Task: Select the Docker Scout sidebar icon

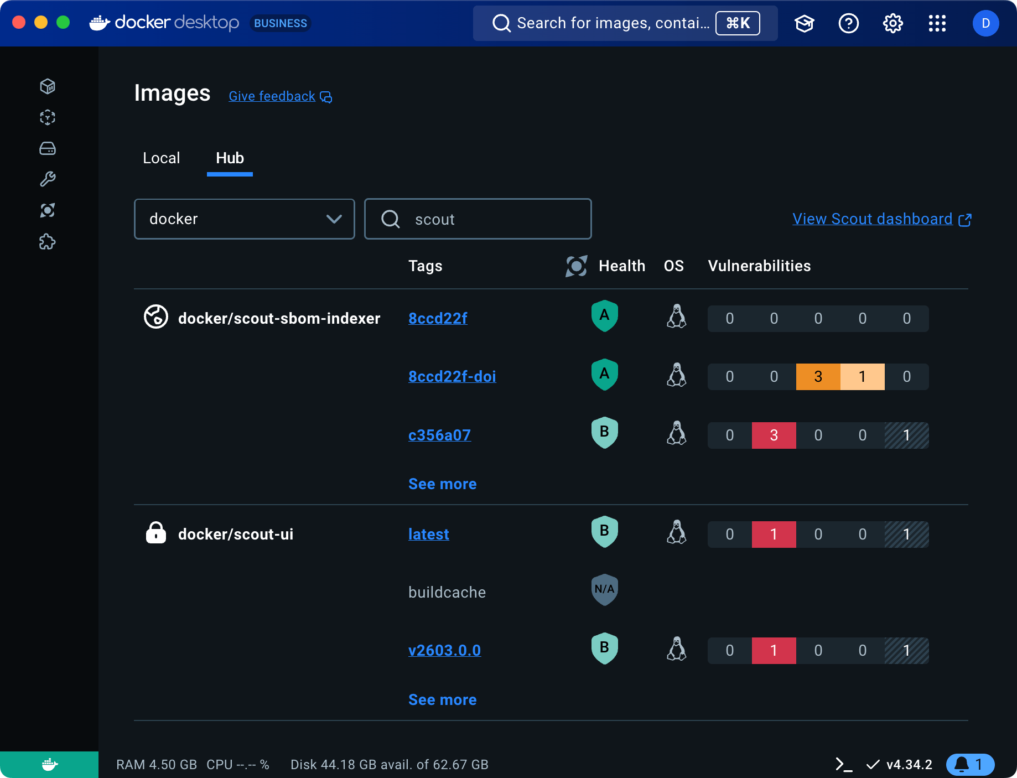Action: click(x=48, y=210)
